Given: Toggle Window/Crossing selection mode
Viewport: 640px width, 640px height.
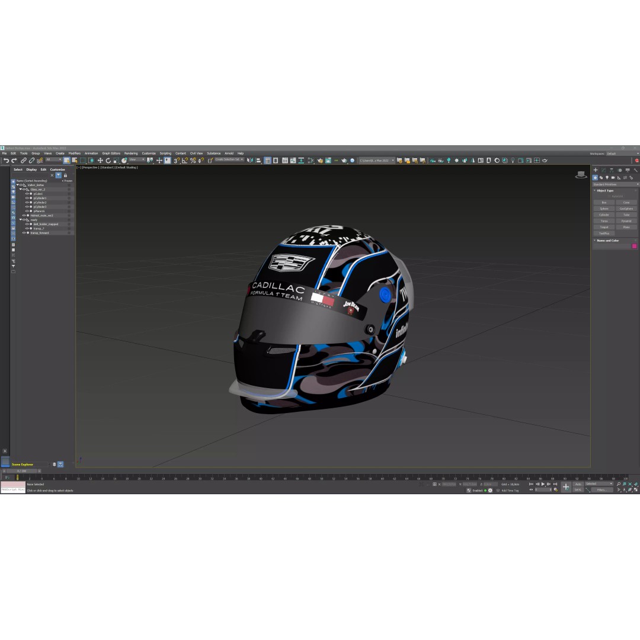Looking at the screenshot, I should (x=91, y=161).
